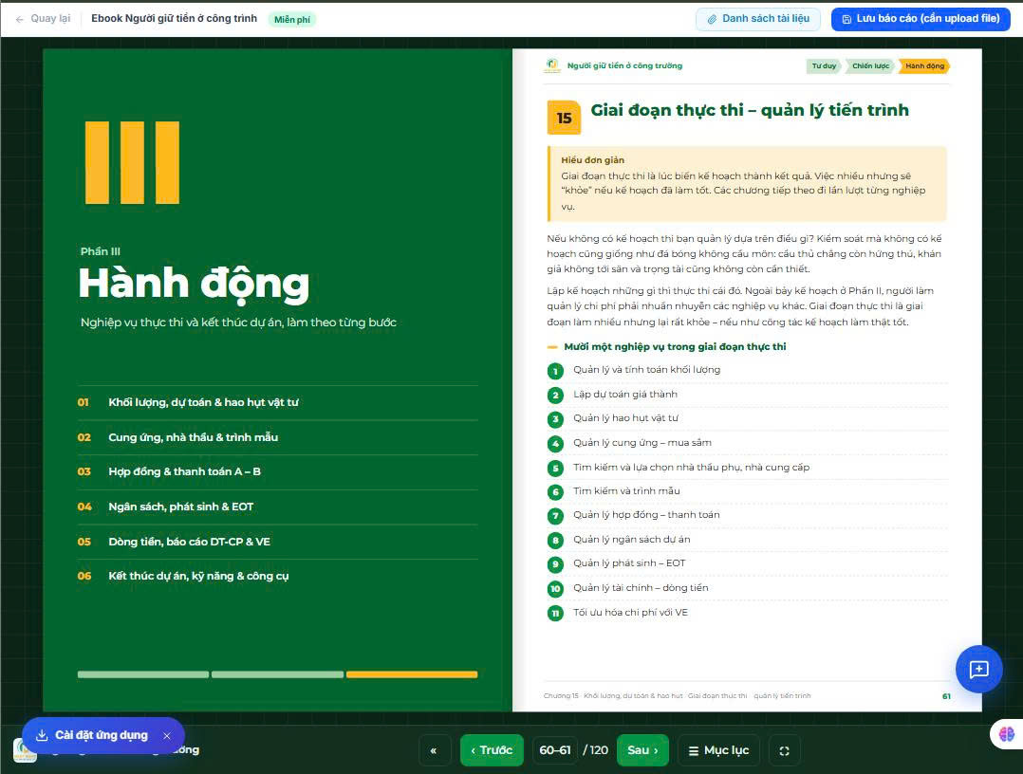
Task: Open section 02 Cung ứng, nhà thầu
Action: (277, 437)
